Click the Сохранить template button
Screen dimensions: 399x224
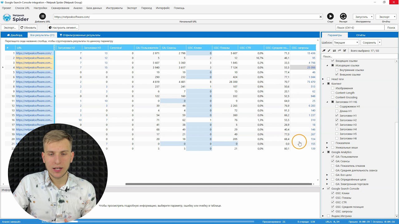coord(369,43)
